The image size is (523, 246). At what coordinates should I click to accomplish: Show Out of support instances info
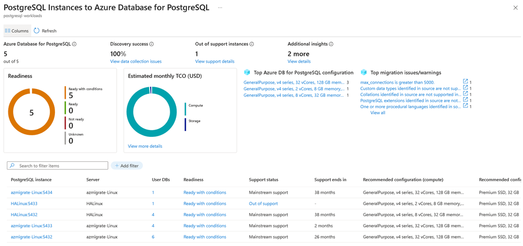pos(252,44)
